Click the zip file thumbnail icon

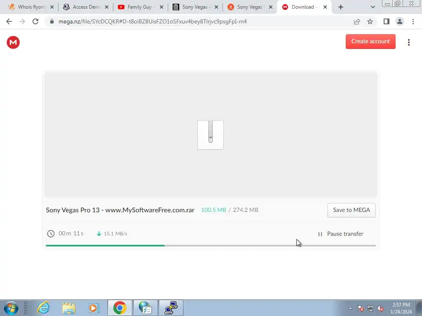[211, 135]
